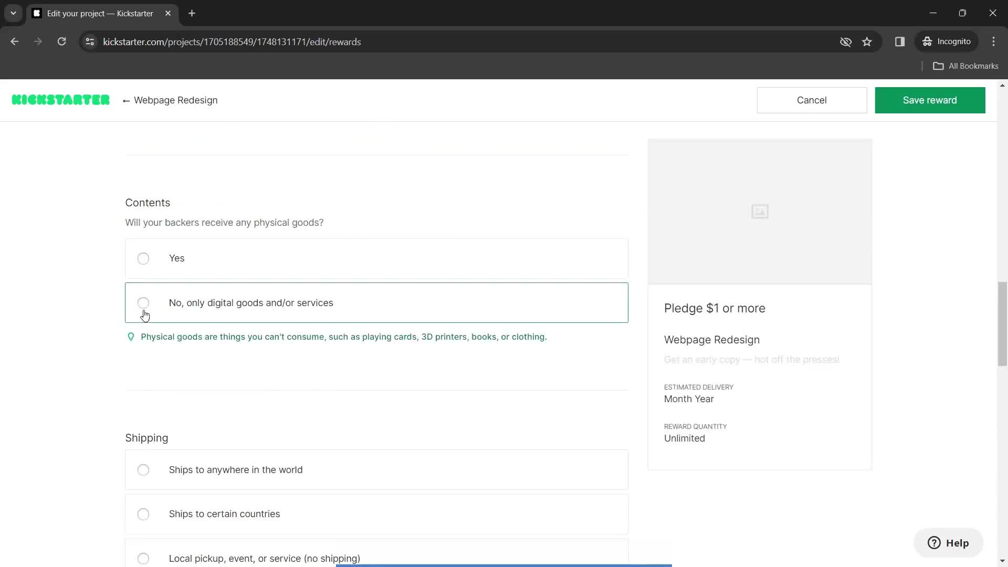This screenshot has height=567, width=1008.
Task: Click the new tab plus button
Action: [x=192, y=14]
